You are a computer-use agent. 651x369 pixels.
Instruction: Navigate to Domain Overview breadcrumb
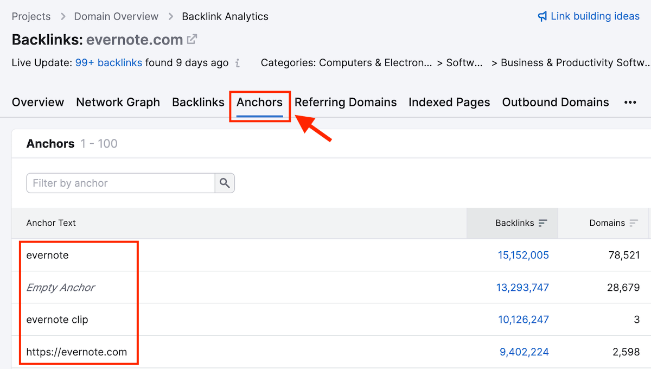[116, 16]
